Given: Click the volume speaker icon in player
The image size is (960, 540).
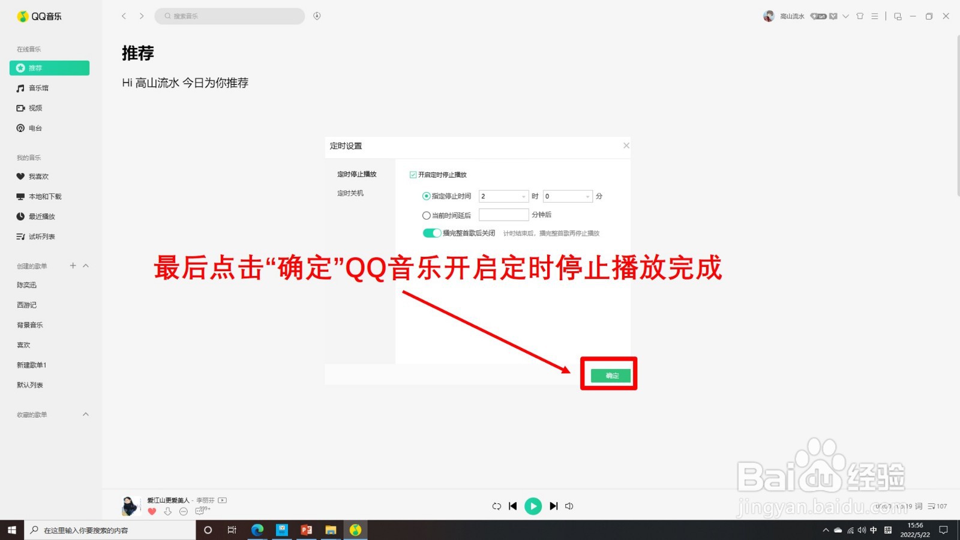Looking at the screenshot, I should [569, 506].
